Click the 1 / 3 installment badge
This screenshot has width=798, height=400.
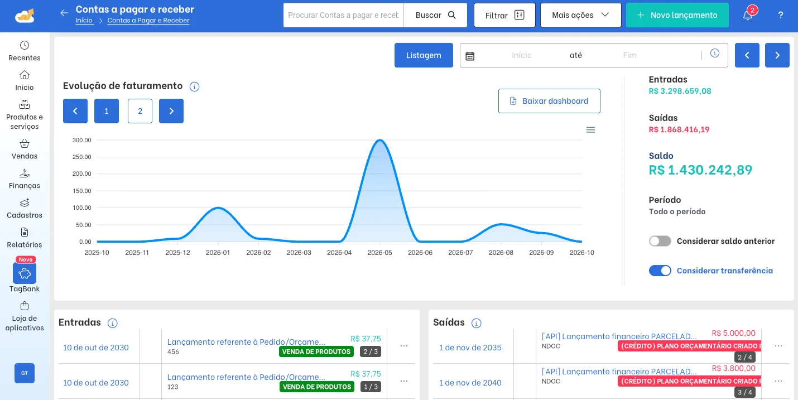click(371, 387)
